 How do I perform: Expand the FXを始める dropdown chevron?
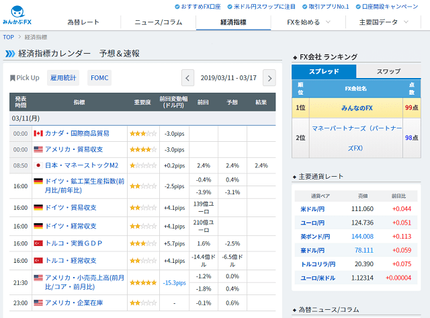pyautogui.click(x=328, y=22)
